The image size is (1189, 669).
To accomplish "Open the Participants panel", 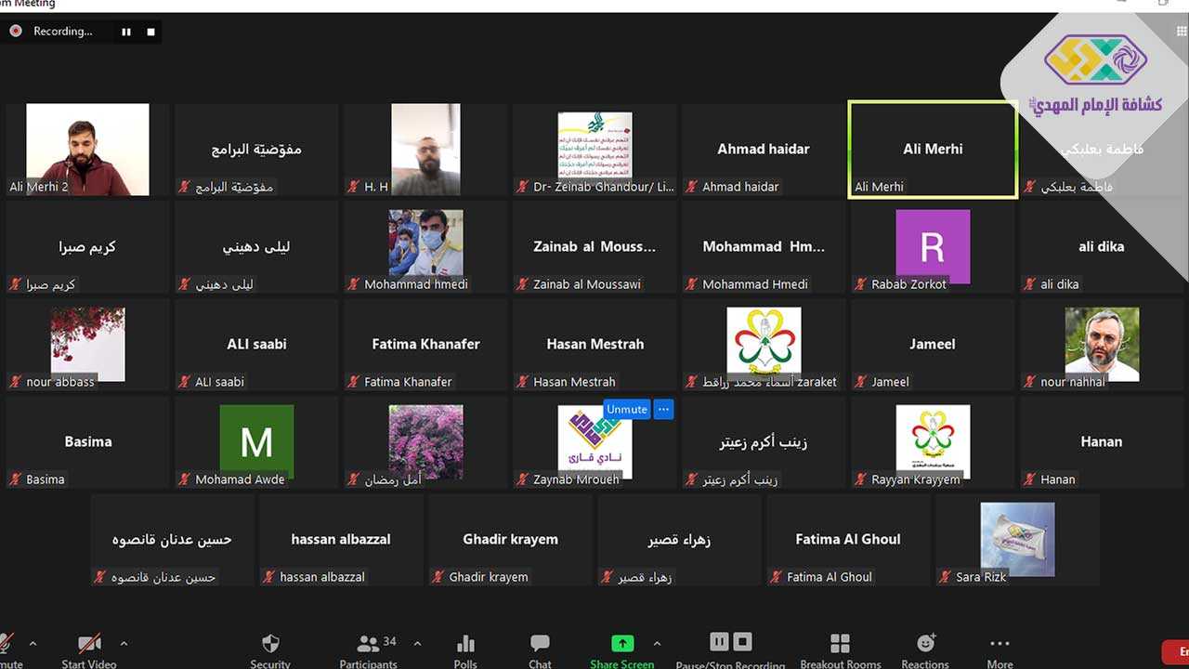I will [369, 648].
